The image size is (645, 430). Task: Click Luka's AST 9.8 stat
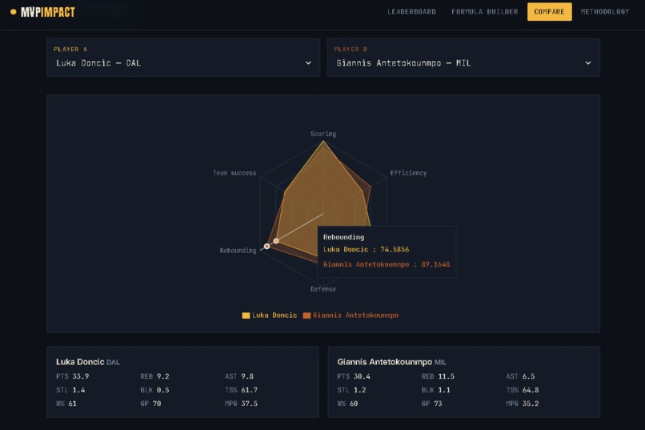coord(239,376)
